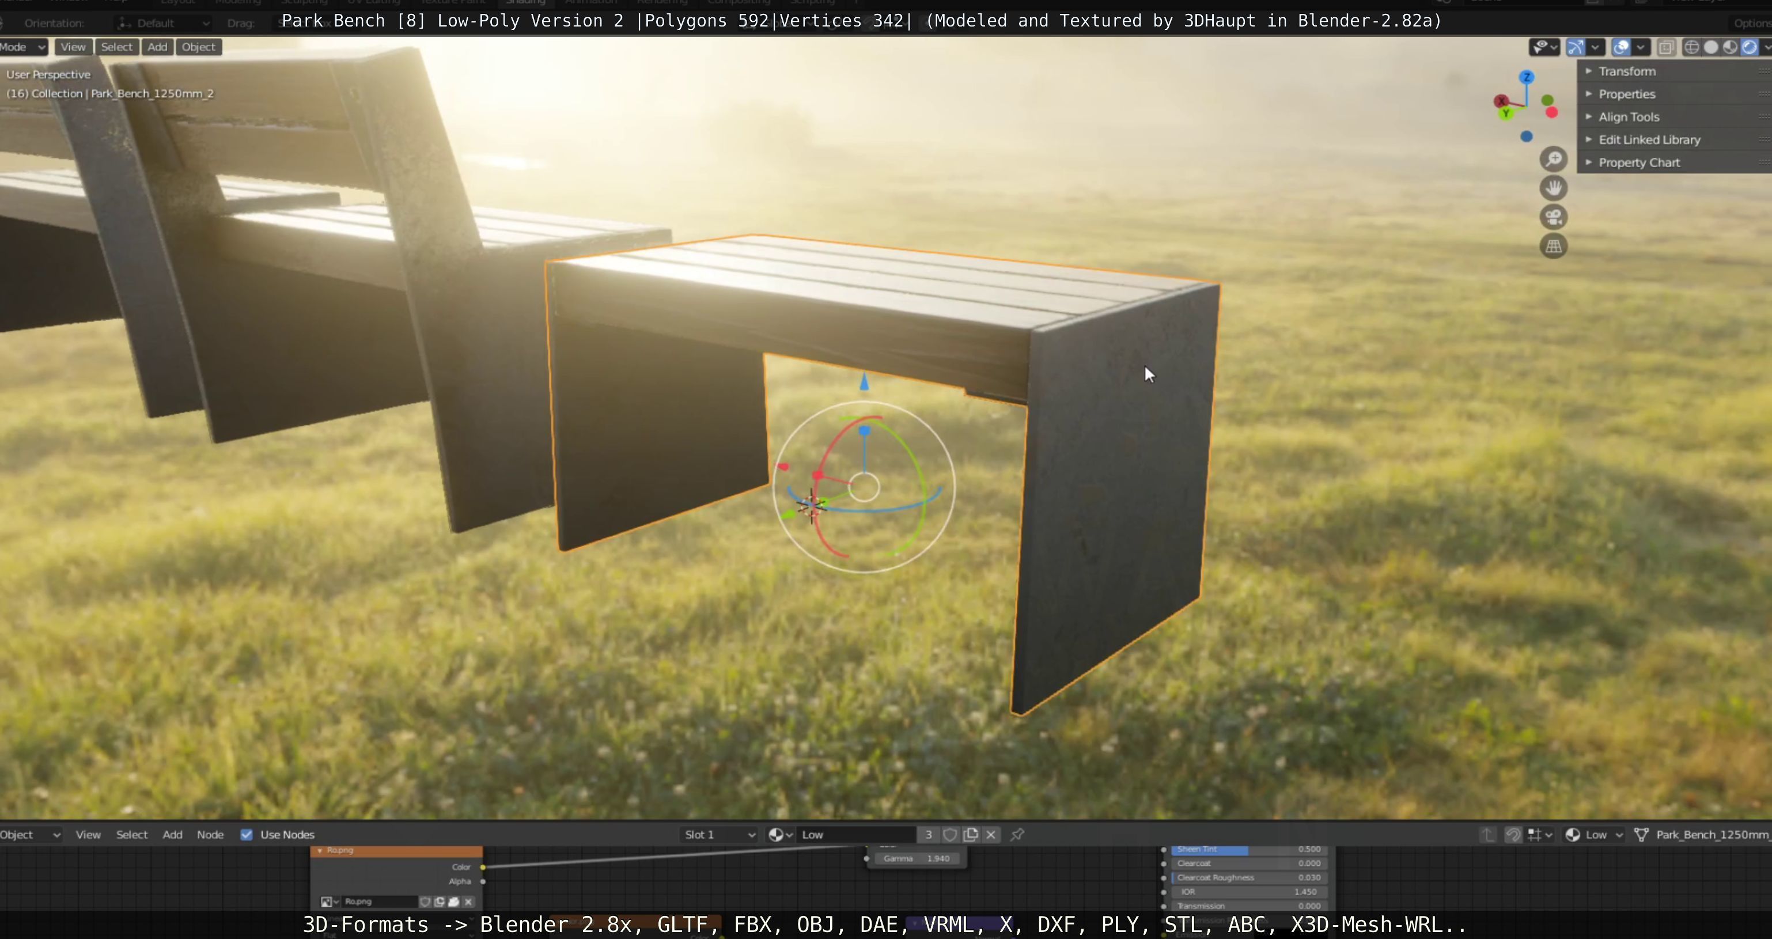Screen dimensions: 1772x939
Task: Toggle fake user shield on Ro.png image
Action: click(425, 902)
